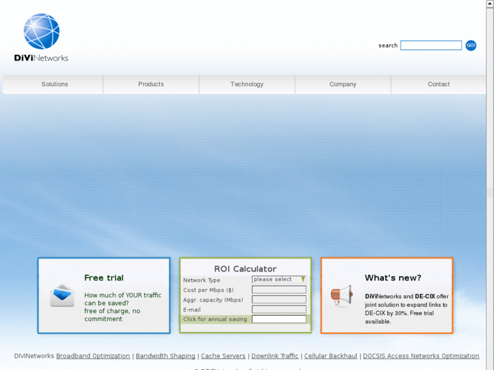The height and width of the screenshot is (370, 494).
Task: Open the Company menu
Action: [342, 84]
